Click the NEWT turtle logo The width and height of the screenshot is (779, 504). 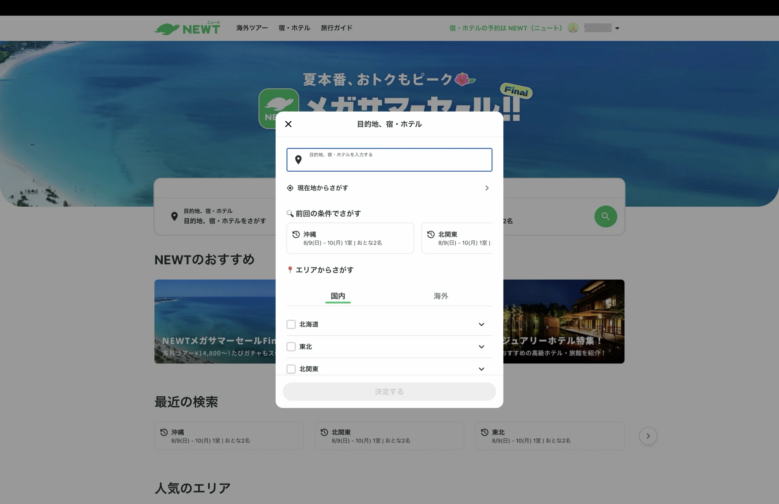click(187, 28)
